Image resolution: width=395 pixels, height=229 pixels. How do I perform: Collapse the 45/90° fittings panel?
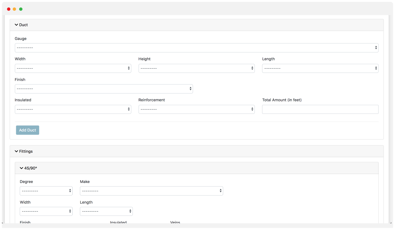pyautogui.click(x=22, y=168)
